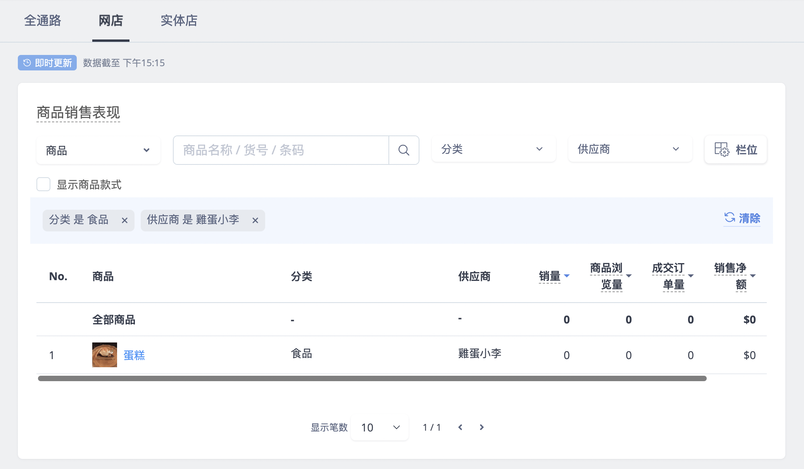Viewport: 804px width, 469px height.
Task: Click the 食品 category cell
Action: click(302, 353)
